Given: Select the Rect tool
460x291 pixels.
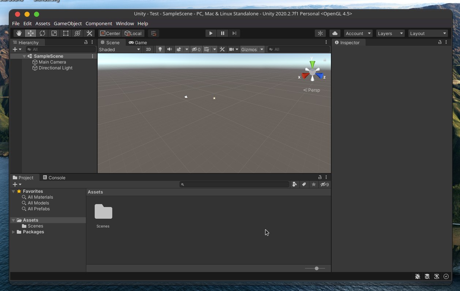Looking at the screenshot, I should point(65,33).
